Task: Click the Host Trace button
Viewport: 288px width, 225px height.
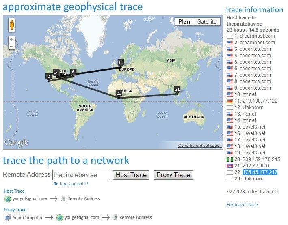Action: [x=131, y=175]
